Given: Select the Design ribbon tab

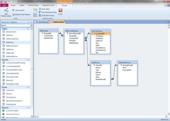Looking at the screenshot, I should pos(64,5).
